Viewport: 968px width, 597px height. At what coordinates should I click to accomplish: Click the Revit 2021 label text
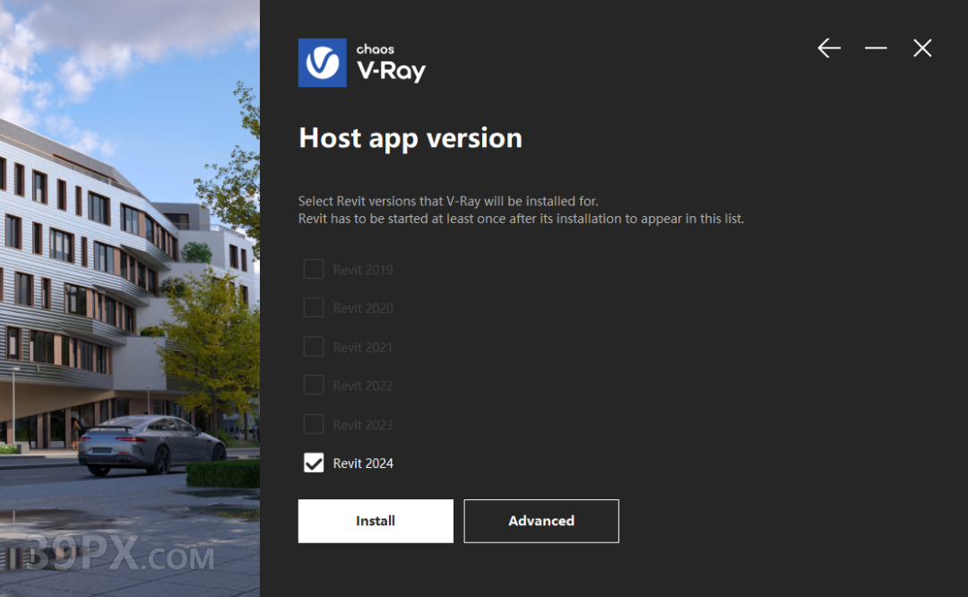click(x=363, y=348)
